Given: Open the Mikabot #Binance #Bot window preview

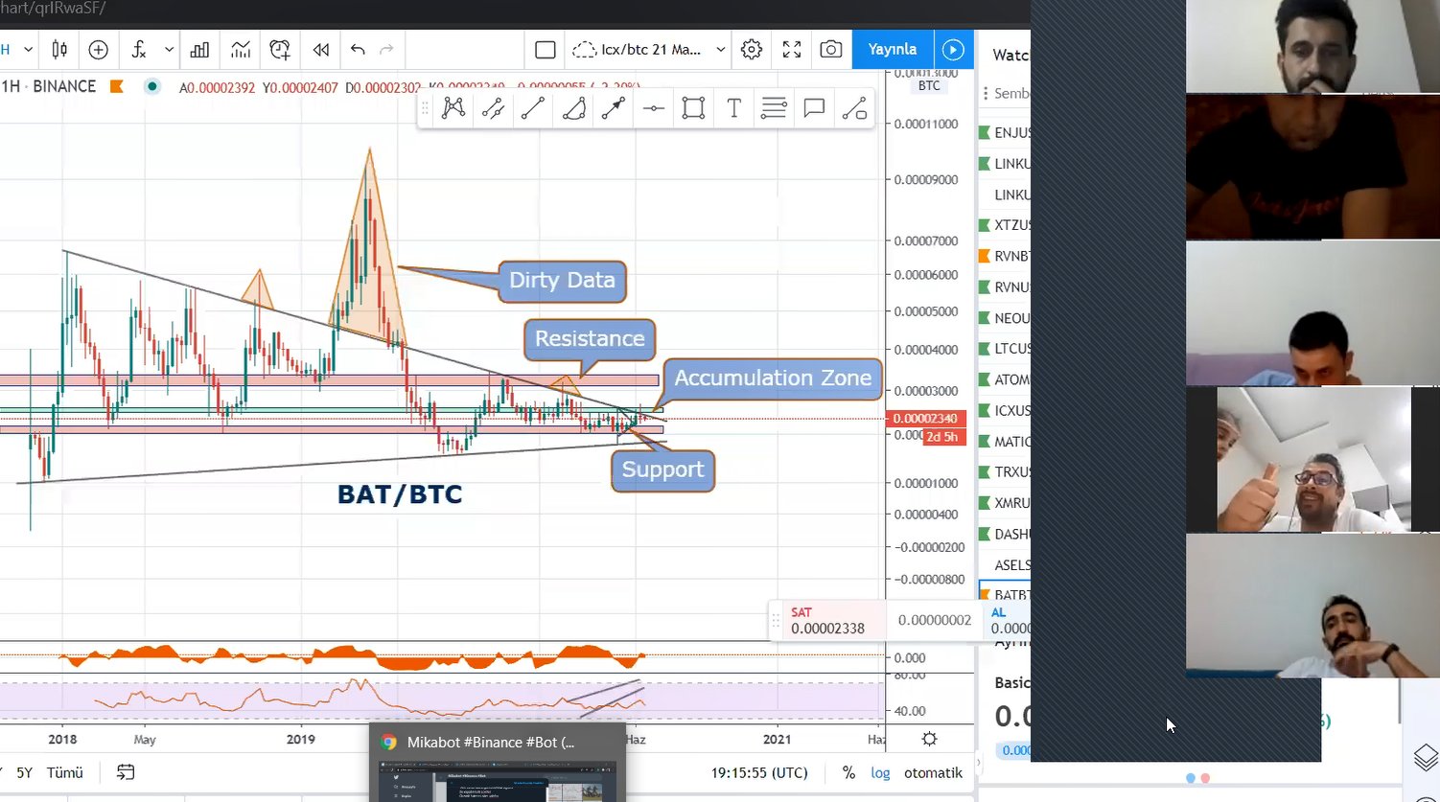Looking at the screenshot, I should tap(498, 762).
